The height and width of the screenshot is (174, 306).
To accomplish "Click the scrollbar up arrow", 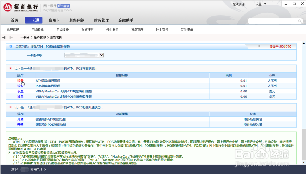I will click(x=304, y=43).
